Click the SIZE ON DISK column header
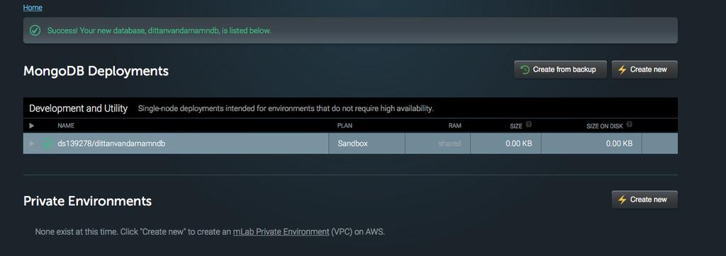The height and width of the screenshot is (256, 726). click(x=604, y=126)
